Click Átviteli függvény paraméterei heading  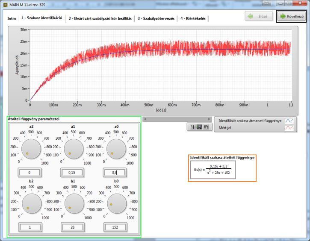coord(34,119)
